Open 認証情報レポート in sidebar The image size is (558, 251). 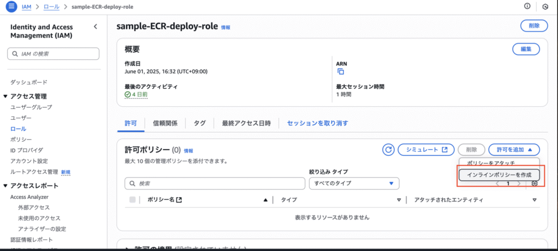pos(32,240)
